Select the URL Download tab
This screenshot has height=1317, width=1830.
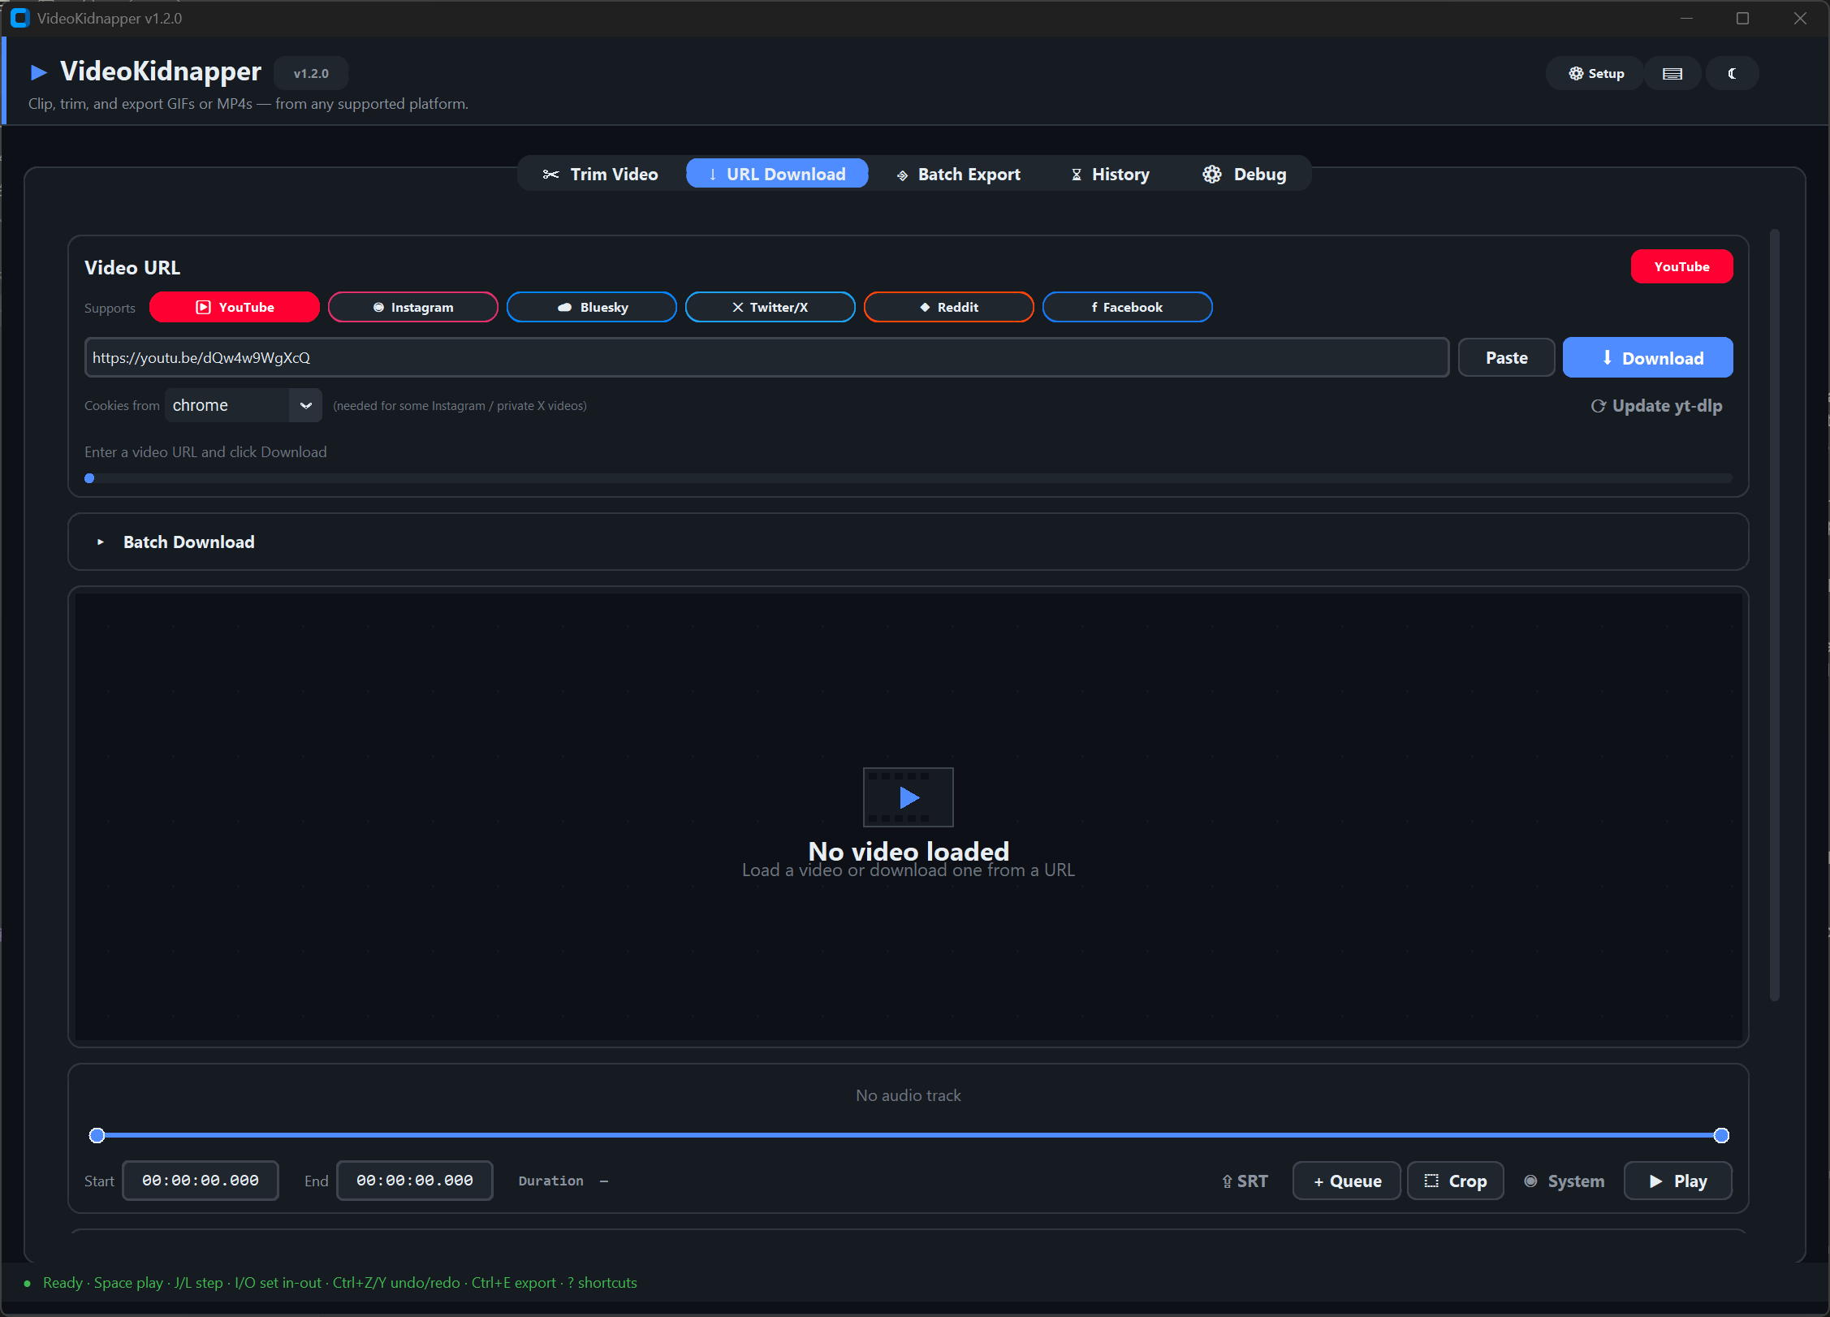777,174
